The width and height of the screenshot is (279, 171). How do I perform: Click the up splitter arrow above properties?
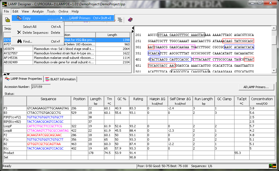pos(5,74)
